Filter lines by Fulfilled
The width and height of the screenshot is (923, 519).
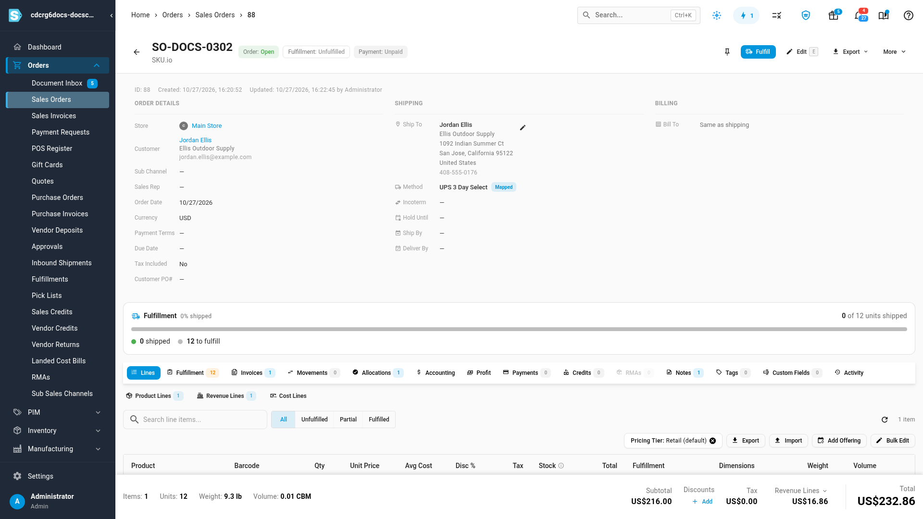point(379,420)
